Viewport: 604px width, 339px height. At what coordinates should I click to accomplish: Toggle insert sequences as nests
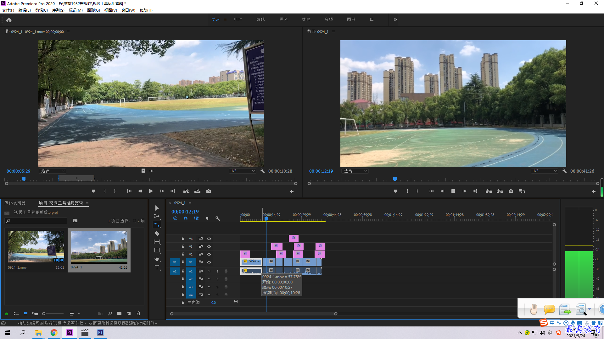(175, 218)
